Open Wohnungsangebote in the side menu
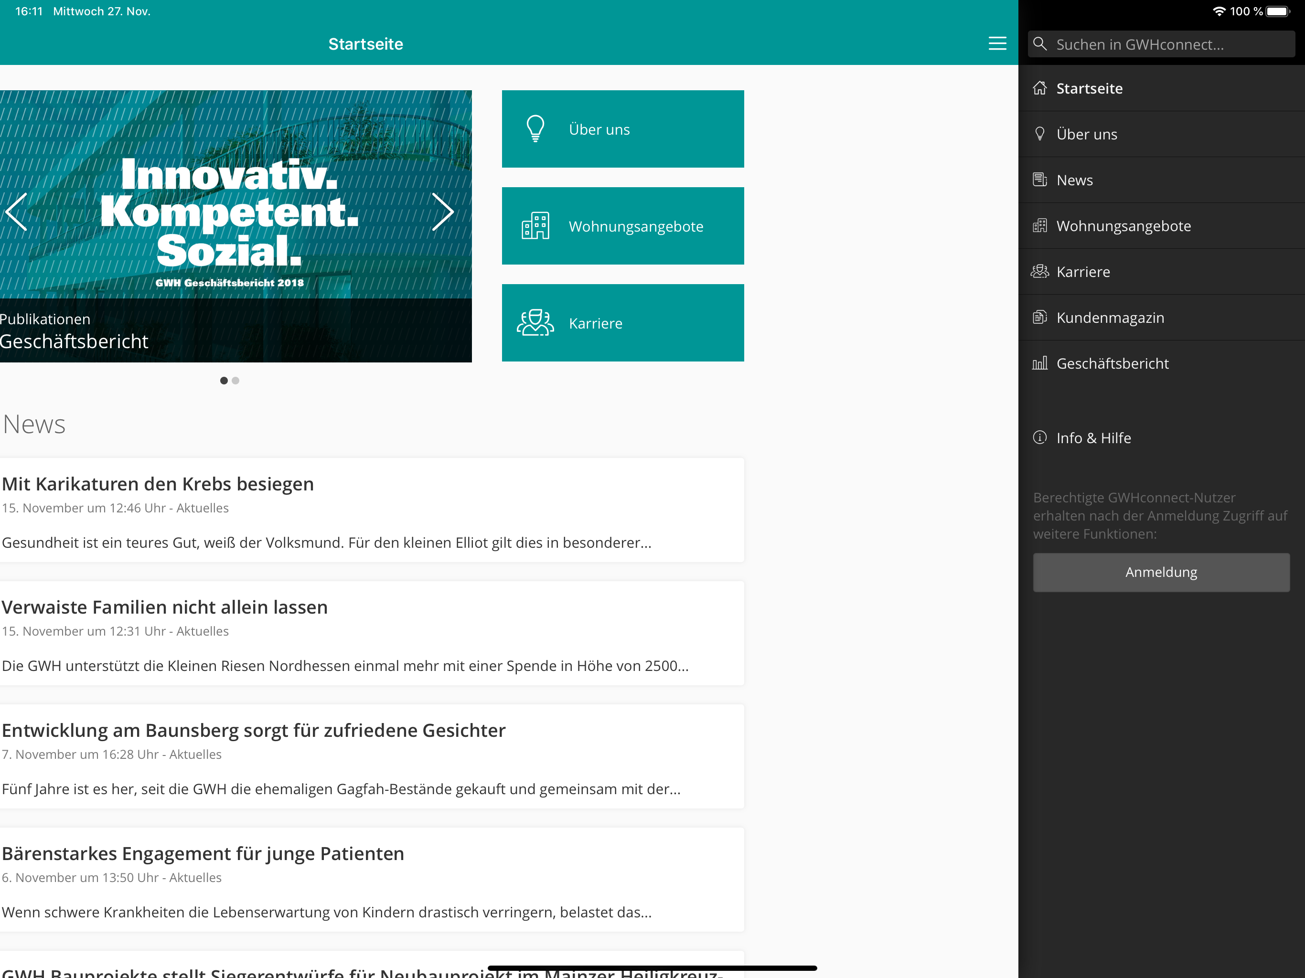1305x978 pixels. click(1161, 226)
